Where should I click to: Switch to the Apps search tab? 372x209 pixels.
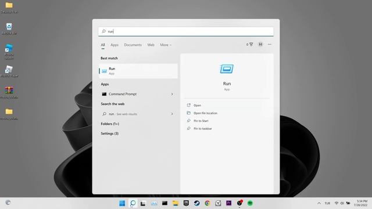tap(115, 45)
